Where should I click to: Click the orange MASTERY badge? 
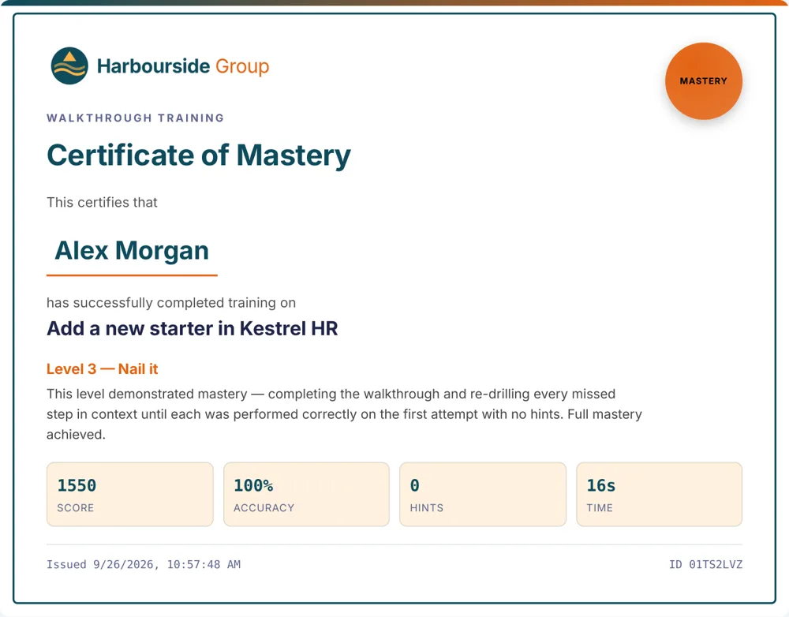click(704, 81)
